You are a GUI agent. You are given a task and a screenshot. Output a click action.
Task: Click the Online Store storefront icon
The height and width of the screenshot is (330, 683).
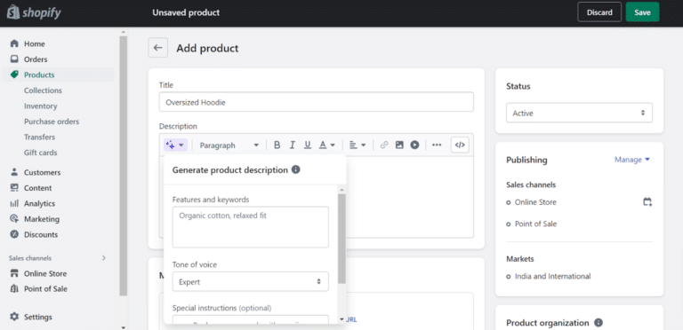coord(14,273)
